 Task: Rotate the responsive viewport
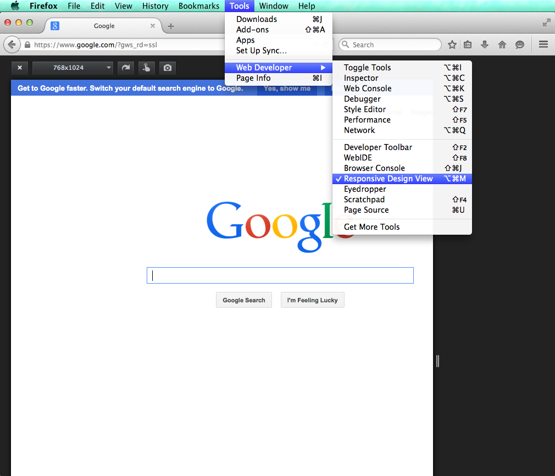[126, 68]
